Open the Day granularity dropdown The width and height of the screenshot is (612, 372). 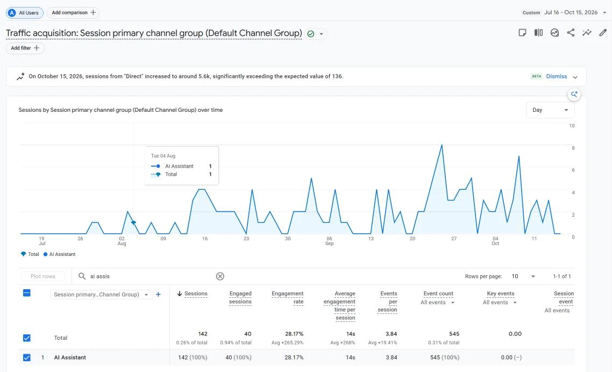550,110
